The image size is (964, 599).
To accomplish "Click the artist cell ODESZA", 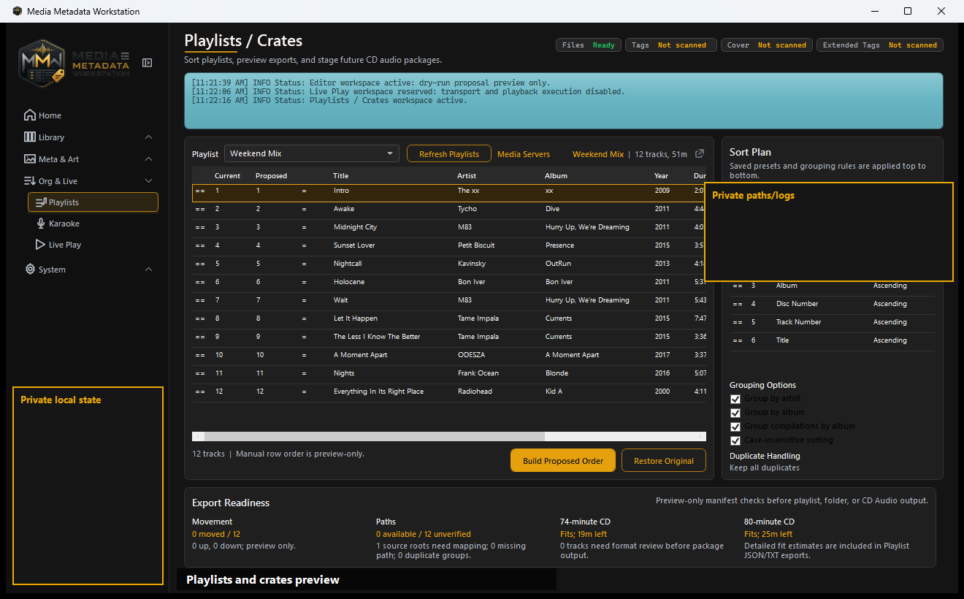I will point(471,355).
